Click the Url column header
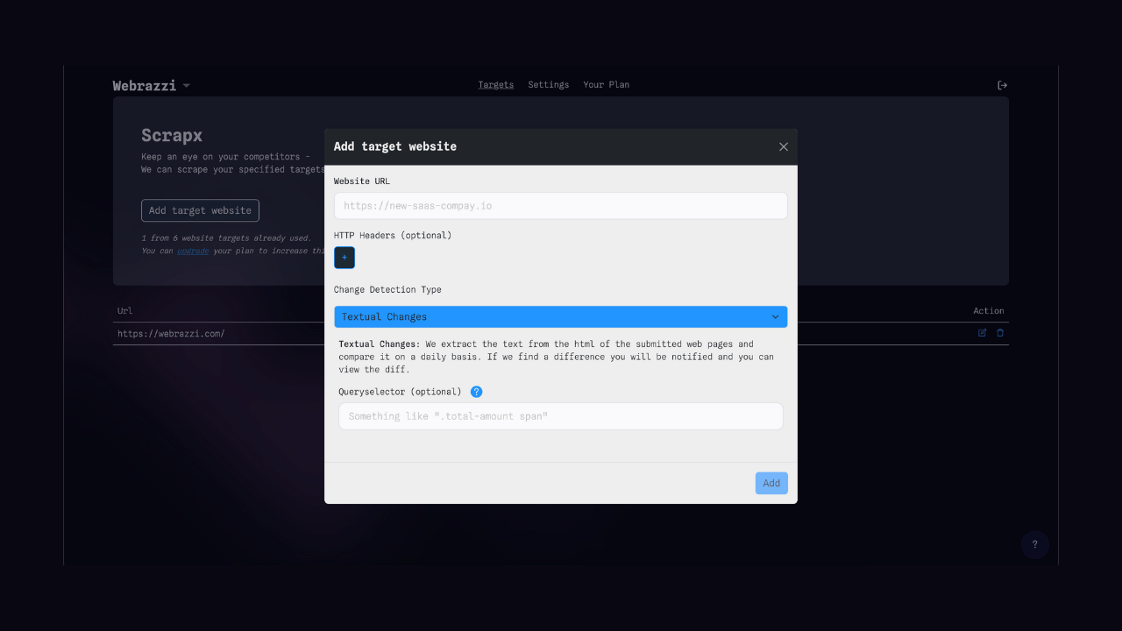Image resolution: width=1122 pixels, height=631 pixels. click(125, 311)
